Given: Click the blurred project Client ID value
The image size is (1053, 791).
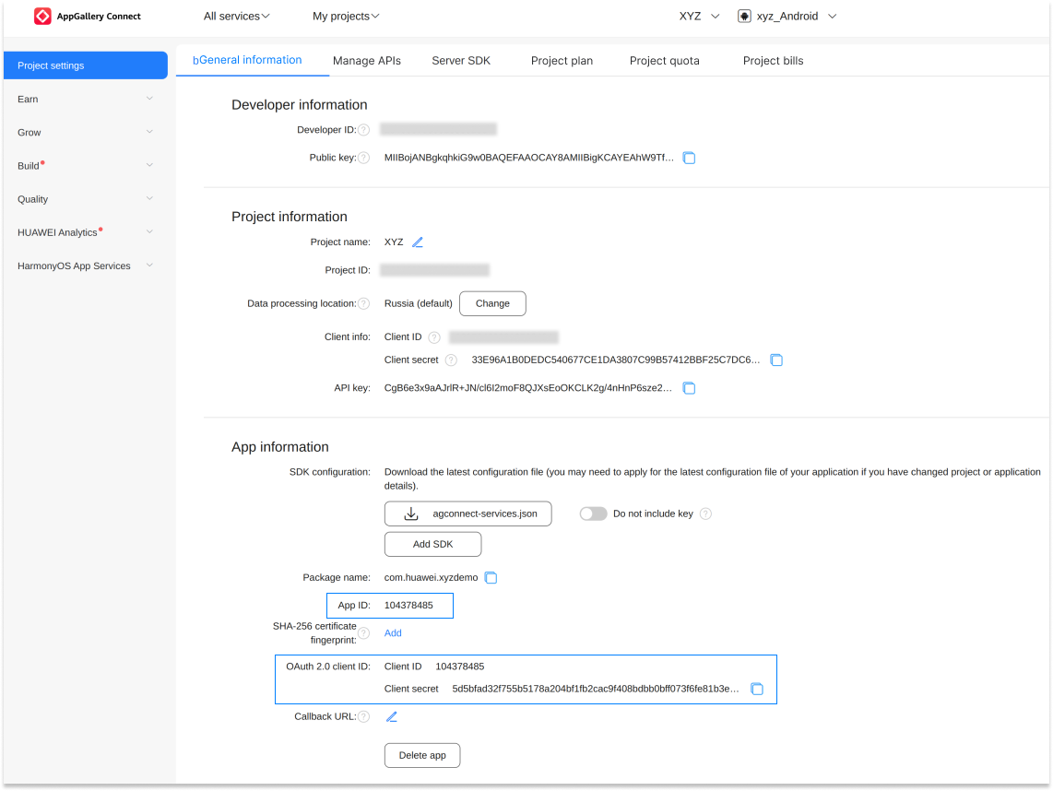Looking at the screenshot, I should pos(503,337).
